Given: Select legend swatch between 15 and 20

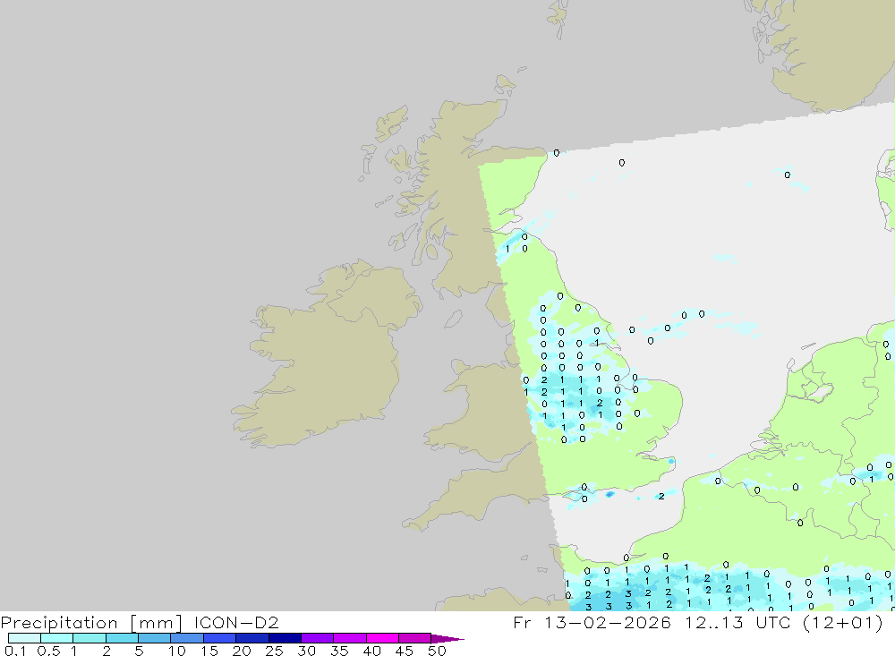Looking at the screenshot, I should (x=220, y=638).
